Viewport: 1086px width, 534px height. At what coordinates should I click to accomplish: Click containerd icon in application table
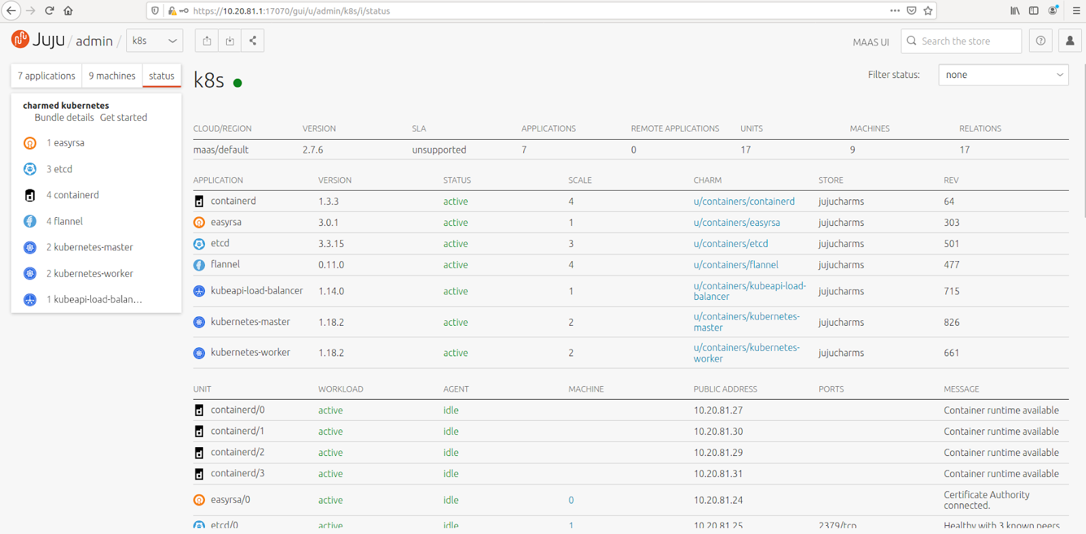point(199,202)
